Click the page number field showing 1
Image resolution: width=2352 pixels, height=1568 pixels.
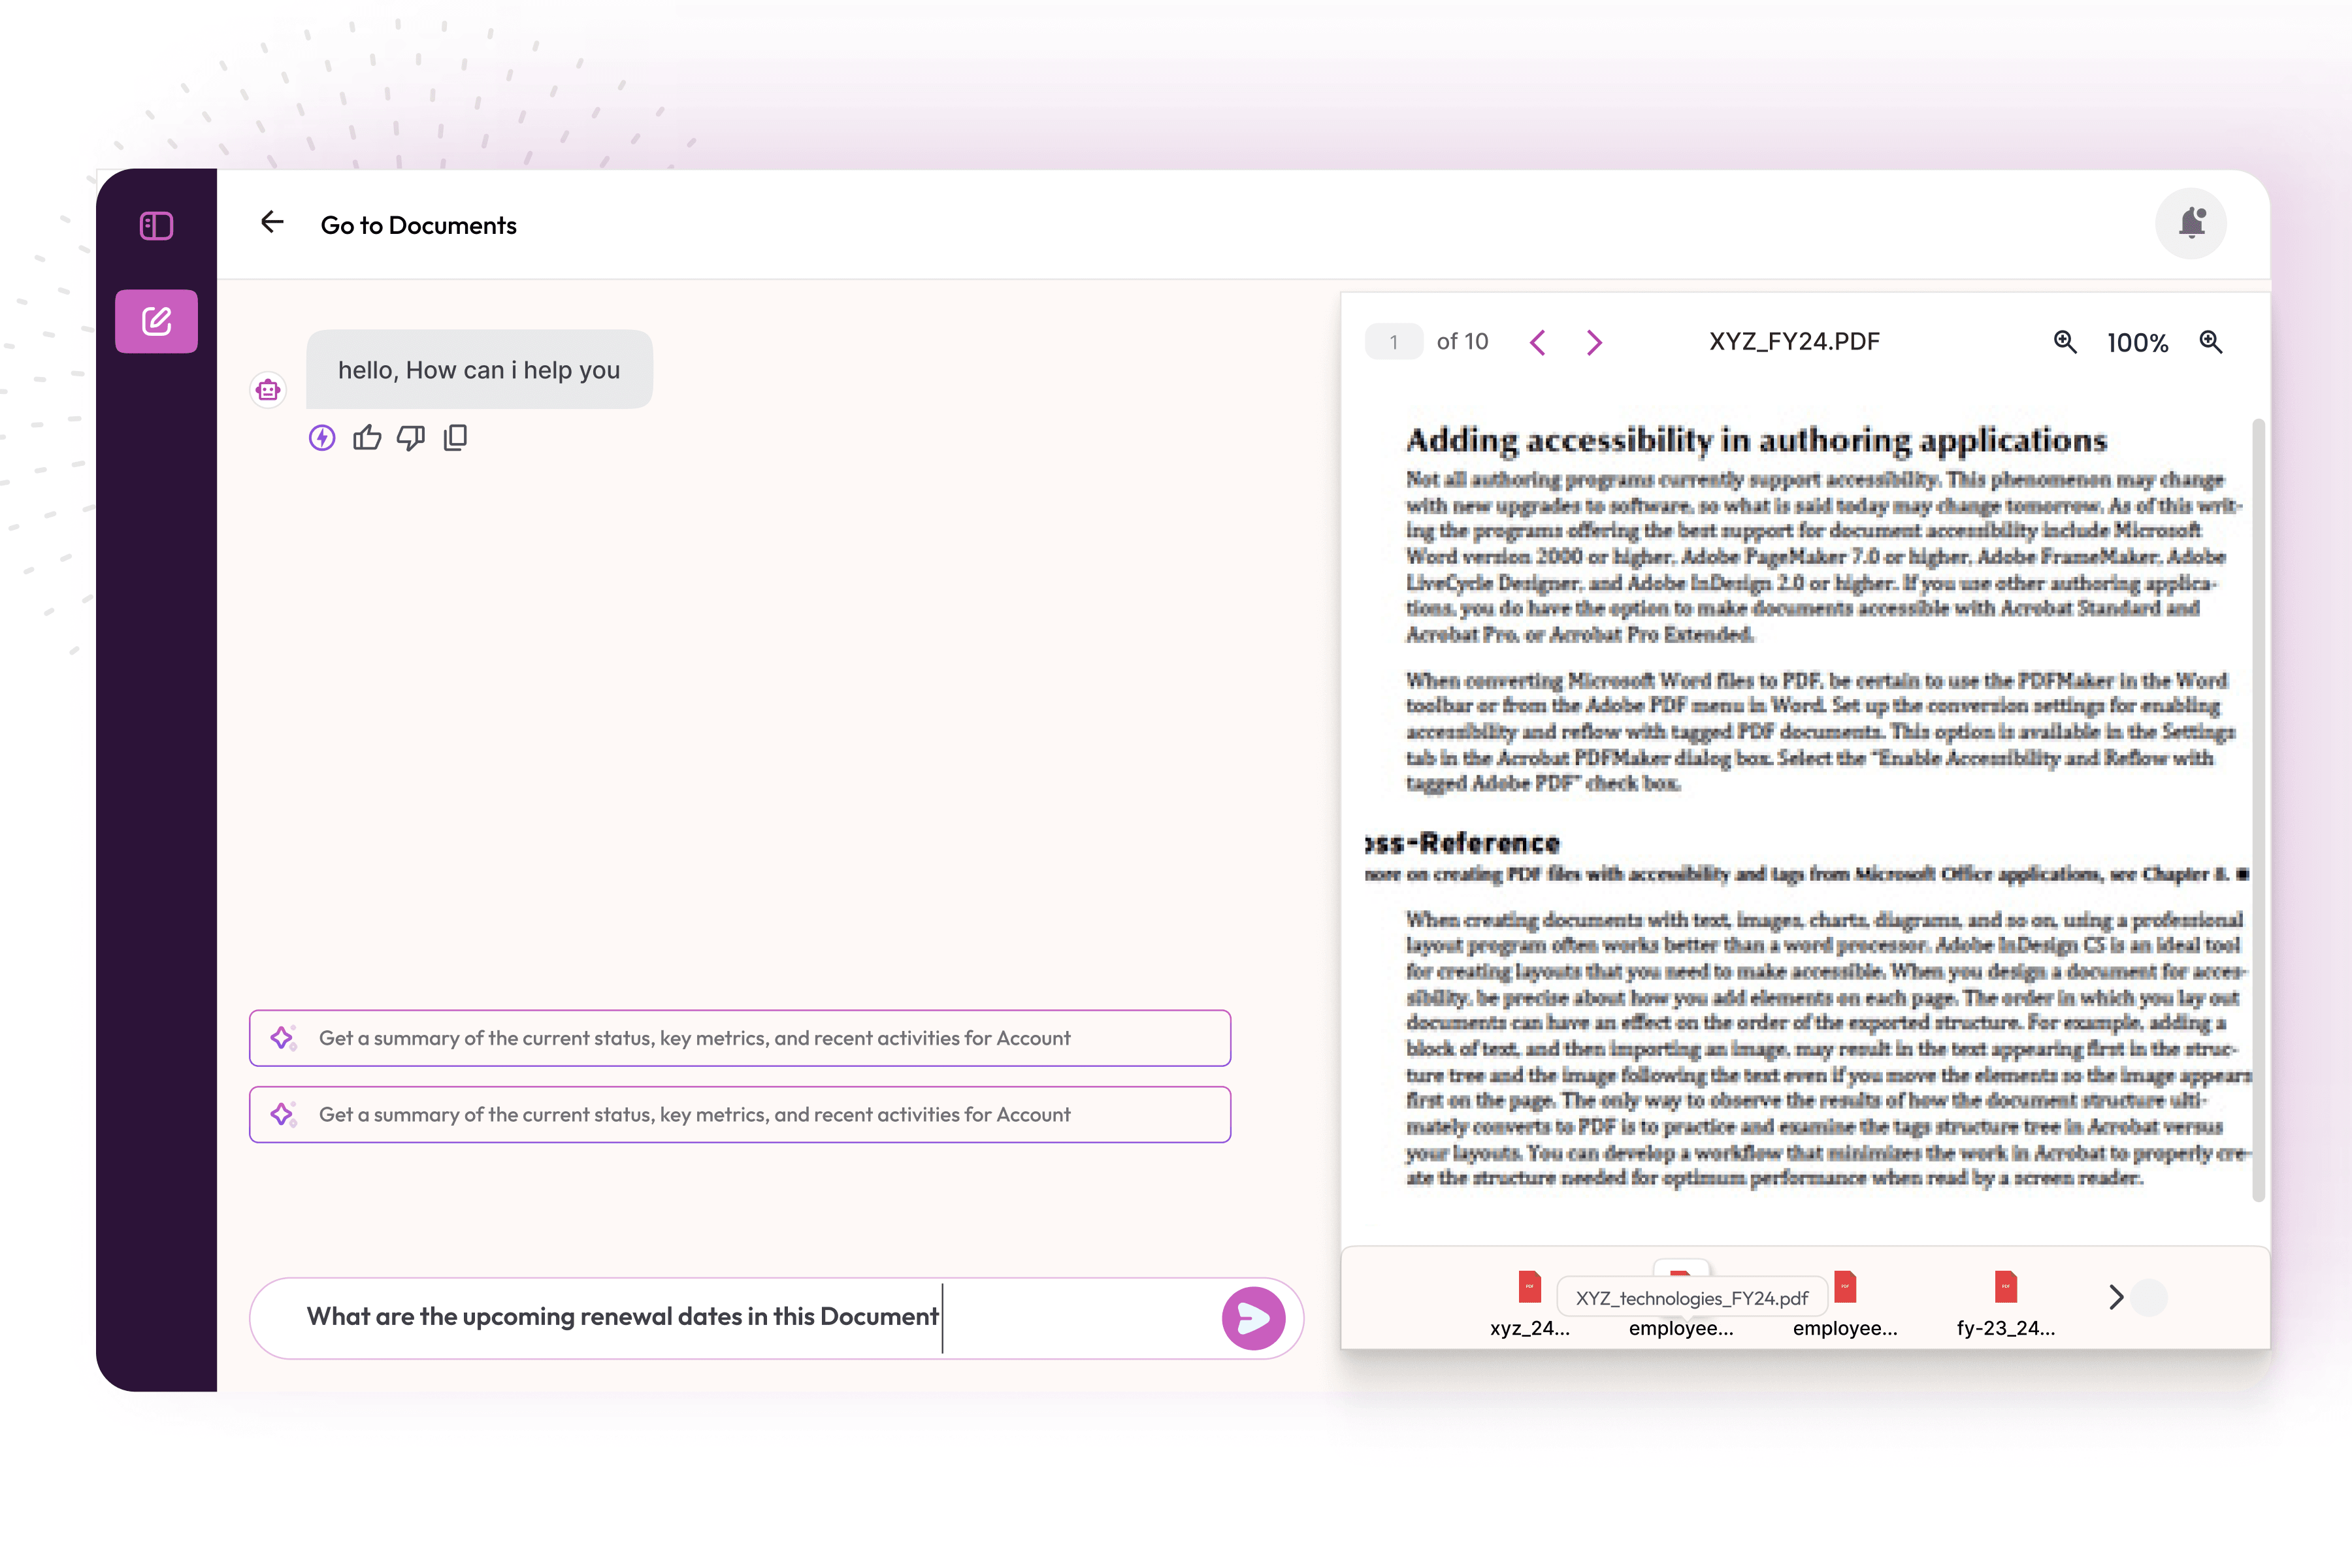[x=1393, y=342]
